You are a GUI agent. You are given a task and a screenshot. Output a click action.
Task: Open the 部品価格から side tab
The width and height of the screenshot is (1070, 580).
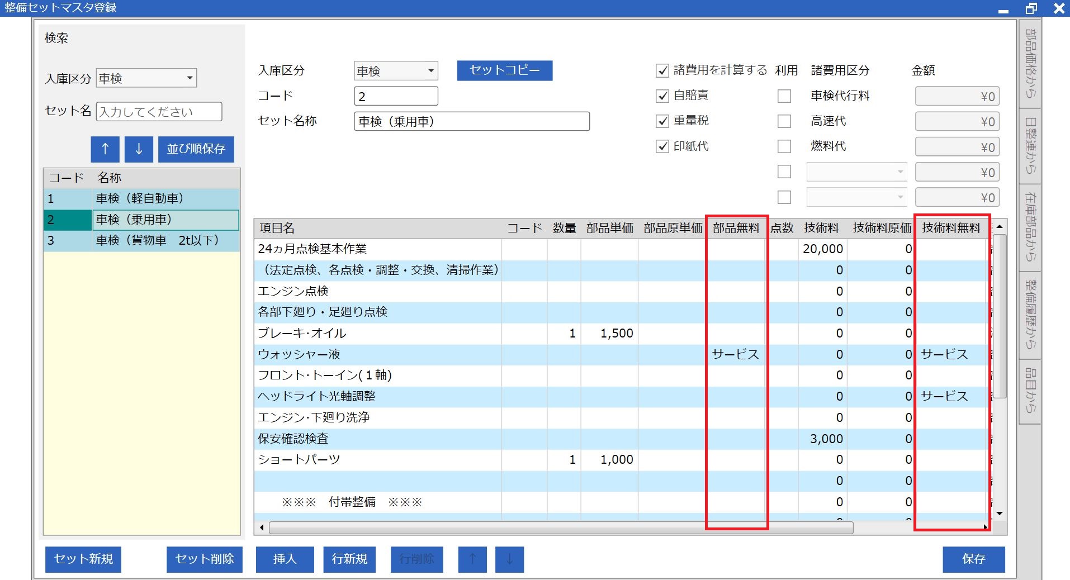[1030, 63]
